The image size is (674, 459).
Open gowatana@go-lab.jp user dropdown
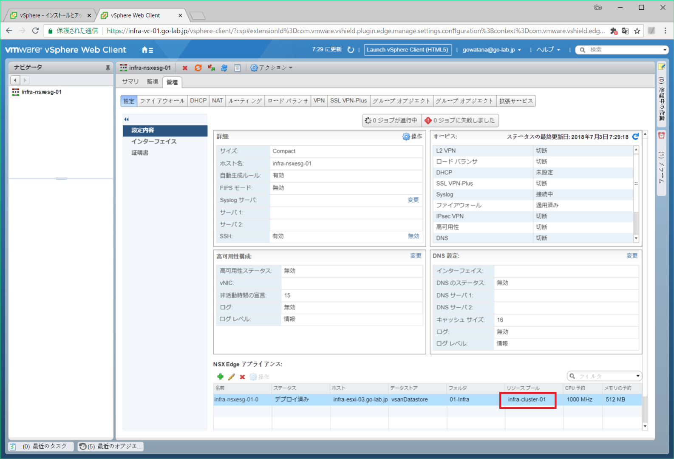(x=492, y=50)
